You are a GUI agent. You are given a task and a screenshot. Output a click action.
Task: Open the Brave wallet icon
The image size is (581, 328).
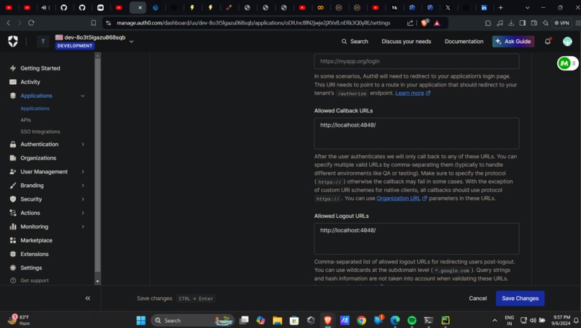point(534,23)
